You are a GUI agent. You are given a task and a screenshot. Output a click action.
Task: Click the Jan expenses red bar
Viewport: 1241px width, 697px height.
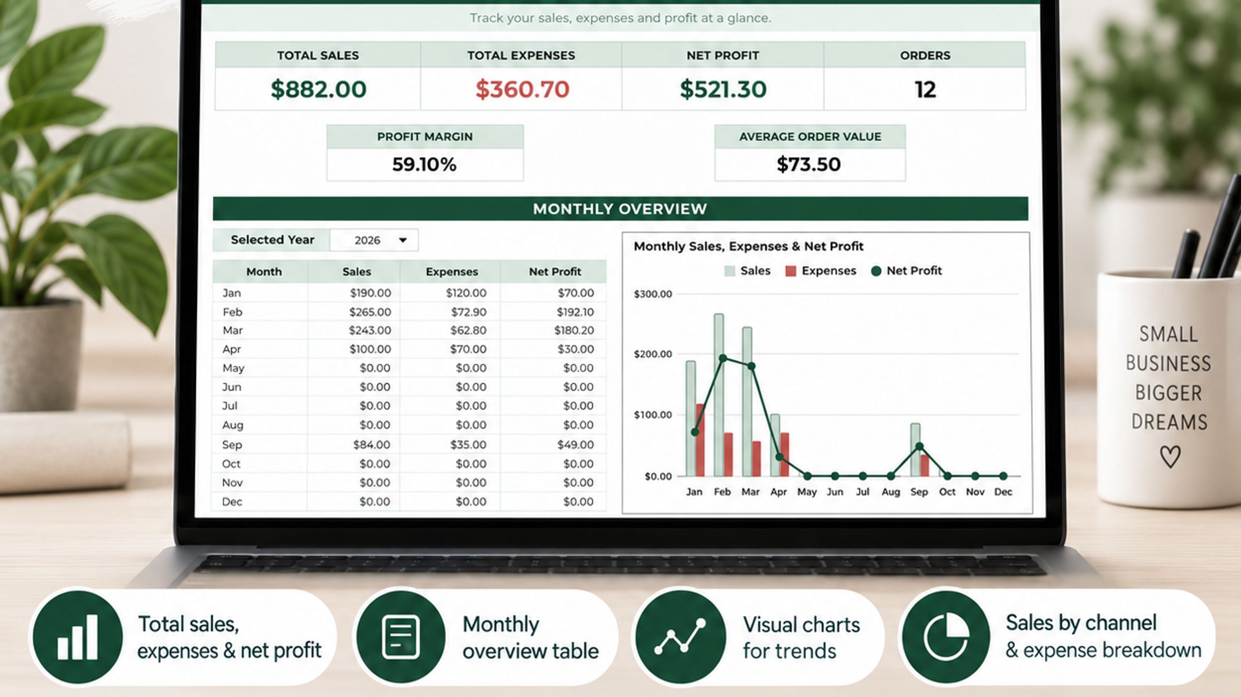click(x=700, y=440)
